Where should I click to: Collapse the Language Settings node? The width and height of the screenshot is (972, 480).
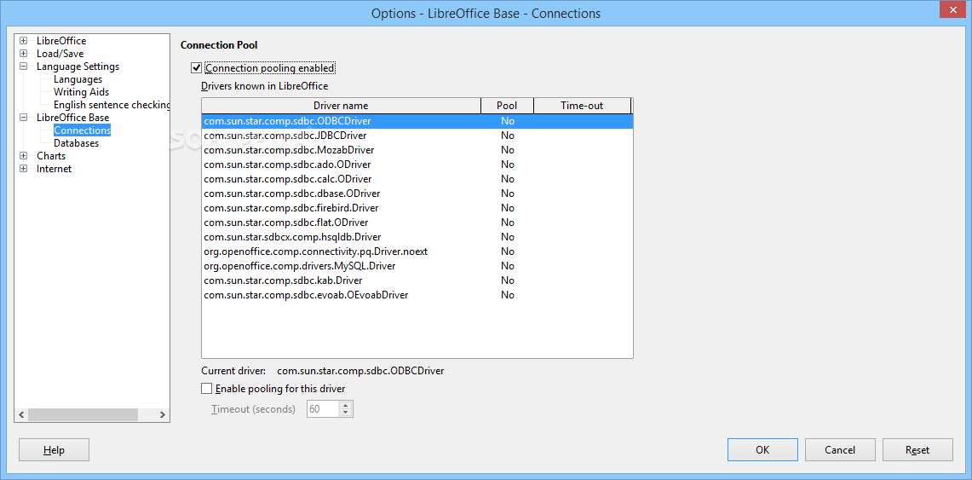(x=24, y=67)
